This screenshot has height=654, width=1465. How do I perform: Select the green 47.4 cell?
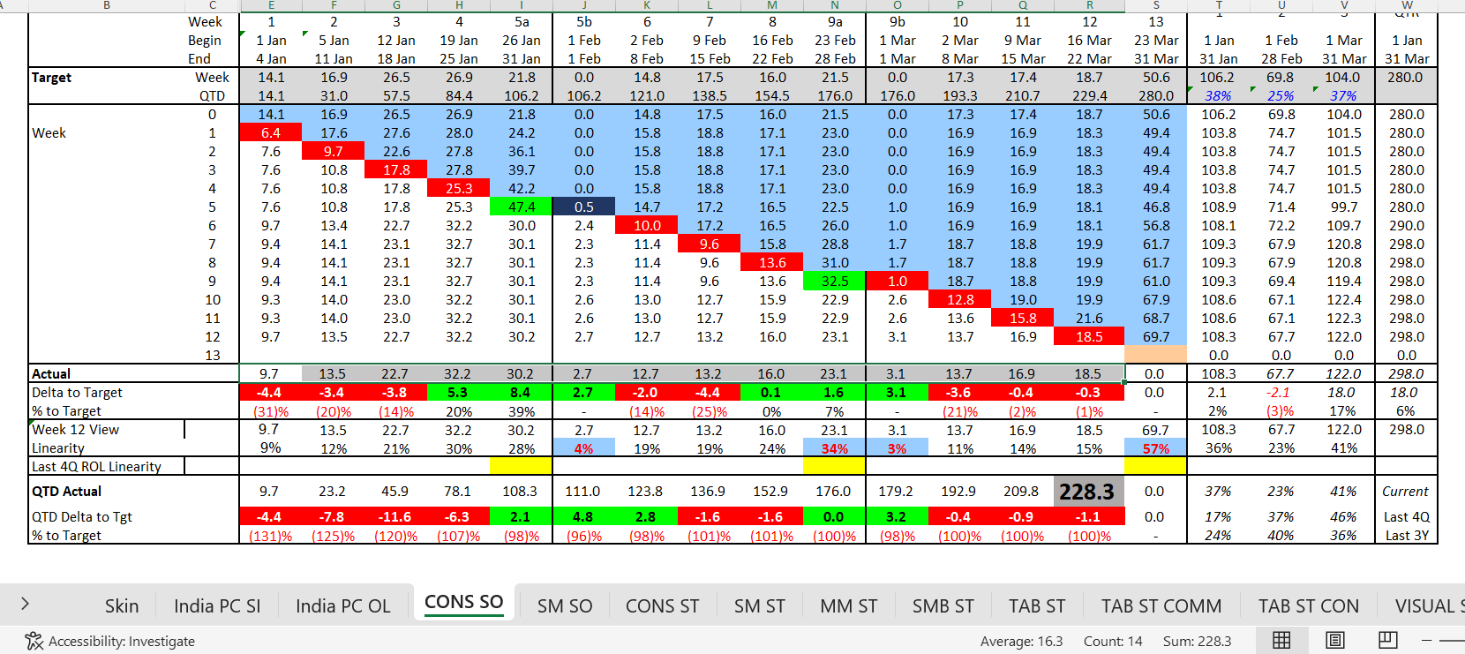521,207
